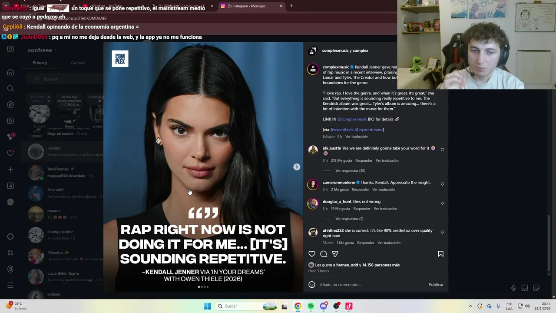Image resolution: width=556 pixels, height=313 pixels.
Task: Open the More hamburger menu in the sidebar
Action: coord(10,285)
